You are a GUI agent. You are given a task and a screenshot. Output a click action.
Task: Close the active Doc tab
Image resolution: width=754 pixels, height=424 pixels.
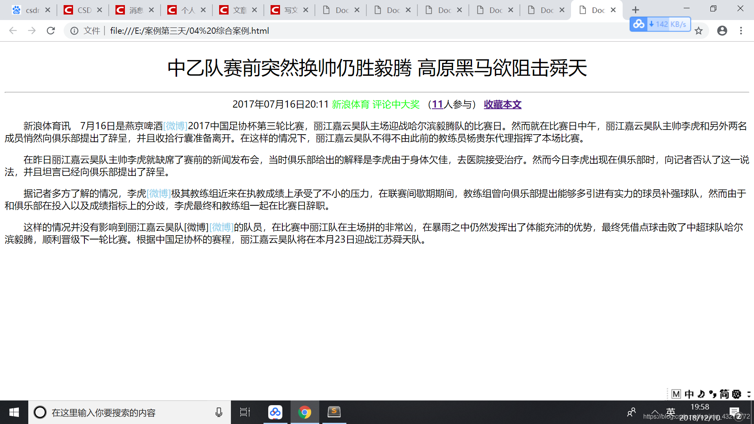(x=613, y=10)
